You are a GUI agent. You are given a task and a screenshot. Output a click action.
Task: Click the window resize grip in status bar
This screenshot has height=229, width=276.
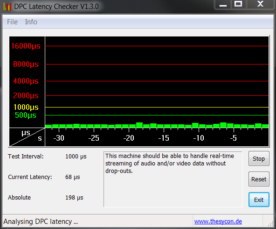(x=270, y=224)
